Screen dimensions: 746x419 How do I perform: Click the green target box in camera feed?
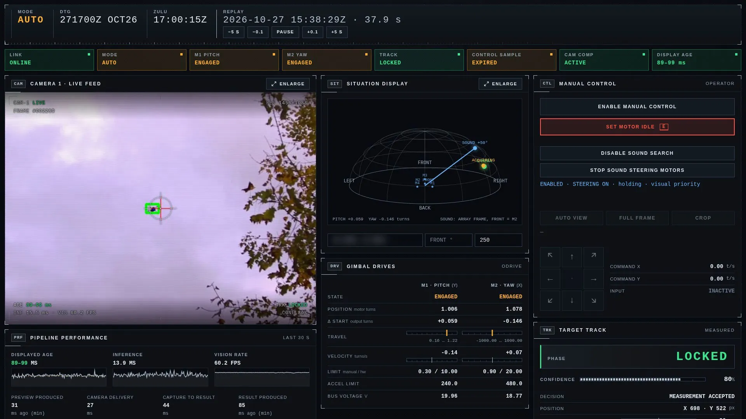(x=153, y=209)
